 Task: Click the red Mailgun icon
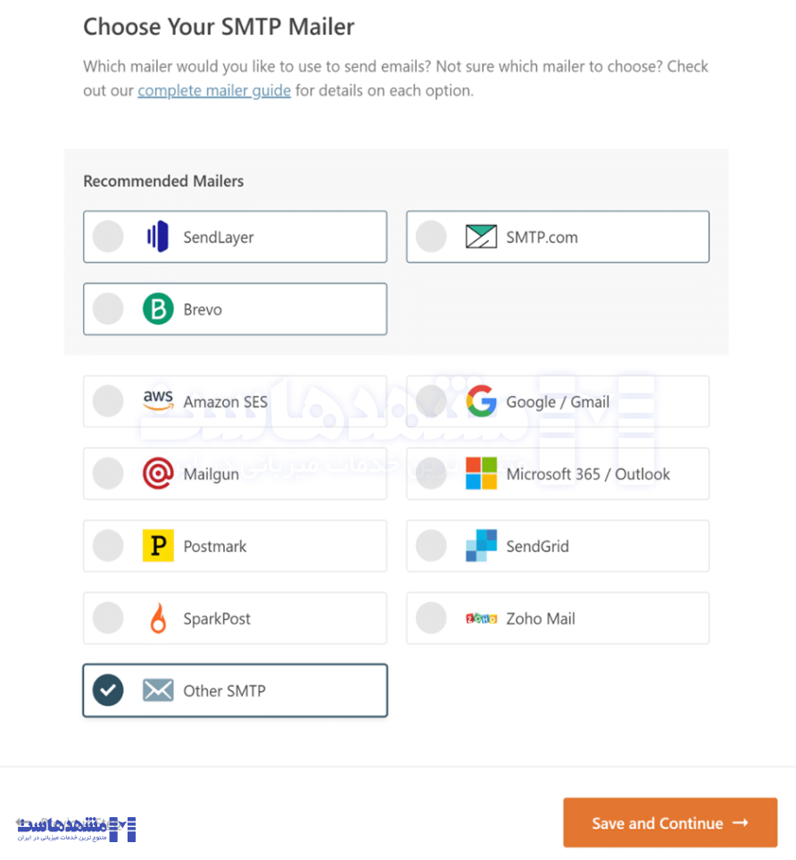click(159, 474)
